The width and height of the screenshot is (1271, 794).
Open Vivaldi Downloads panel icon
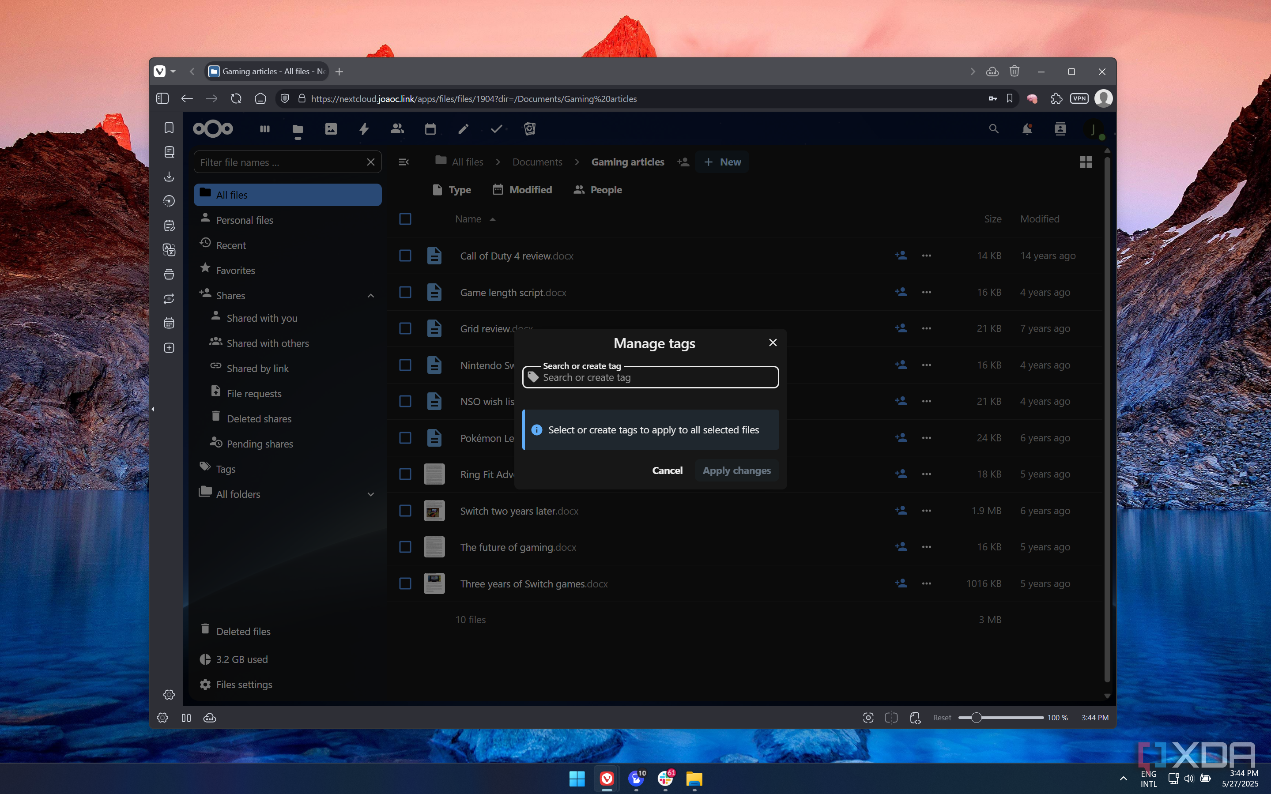point(169,177)
